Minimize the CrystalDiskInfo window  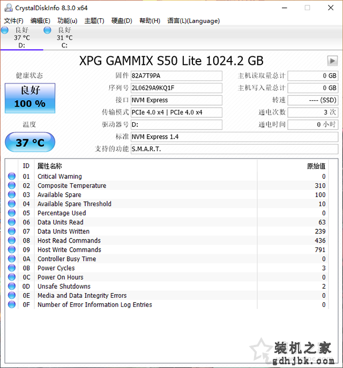click(285, 7)
